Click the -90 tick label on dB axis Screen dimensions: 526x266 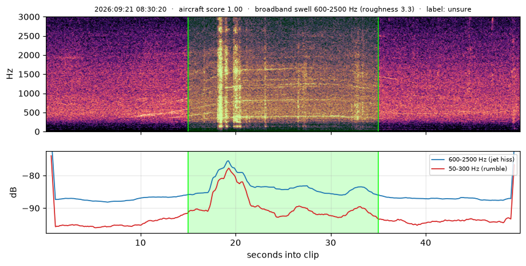click(x=32, y=209)
